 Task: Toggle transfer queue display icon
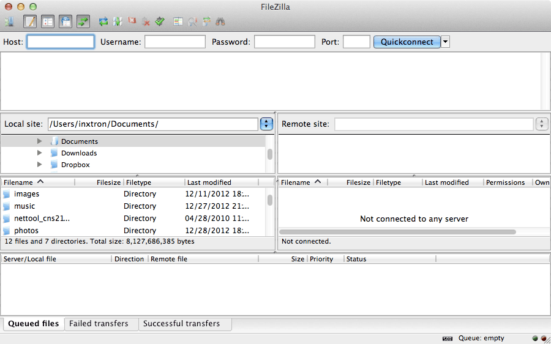(83, 22)
